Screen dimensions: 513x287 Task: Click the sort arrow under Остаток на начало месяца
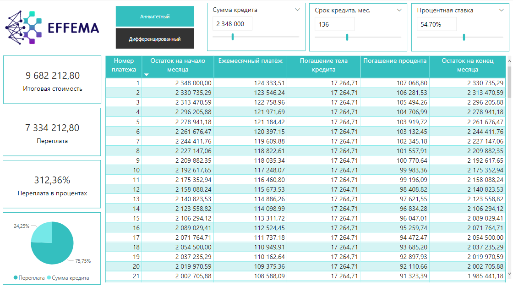tap(147, 75)
